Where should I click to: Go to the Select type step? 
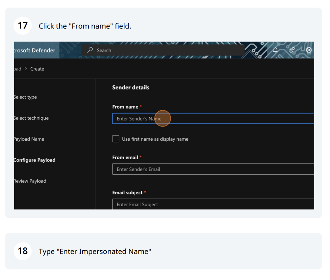coord(25,97)
